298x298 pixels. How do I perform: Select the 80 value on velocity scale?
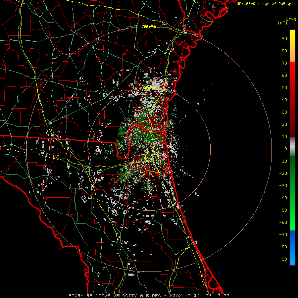tap(284, 51)
